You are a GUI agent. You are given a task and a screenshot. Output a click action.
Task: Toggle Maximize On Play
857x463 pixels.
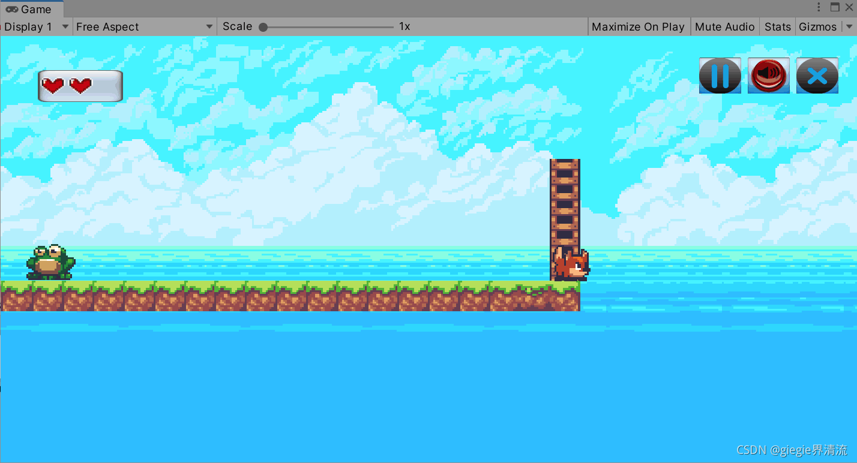click(x=638, y=26)
